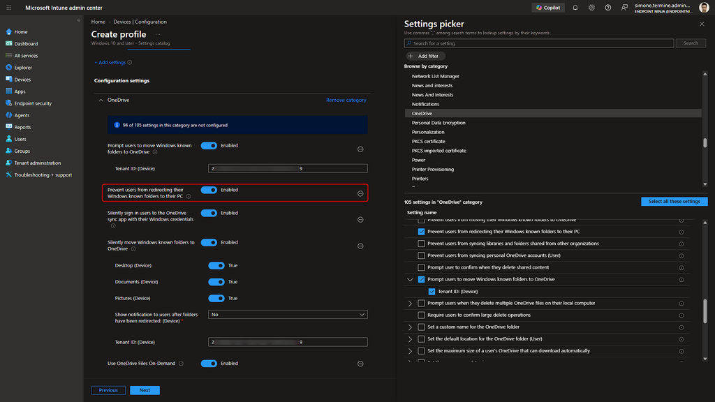This screenshot has height=402, width=715.
Task: Toggle Silently sign in users to OneDrive
Action: (209, 213)
